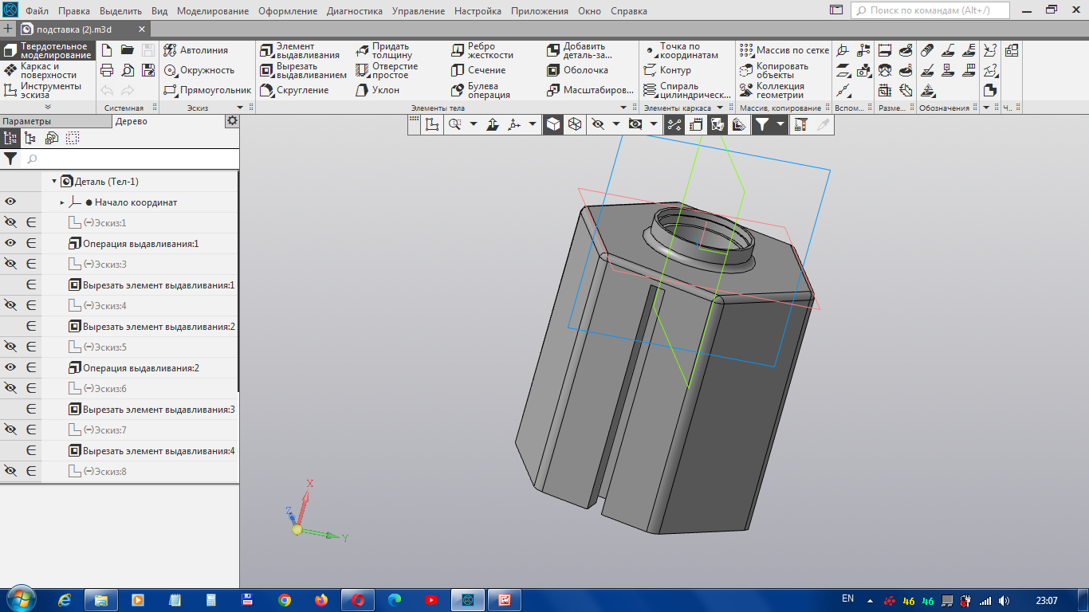The width and height of the screenshot is (1089, 612).
Task: Collapse the Деталь (Тел-1) root node
Action: (54, 182)
